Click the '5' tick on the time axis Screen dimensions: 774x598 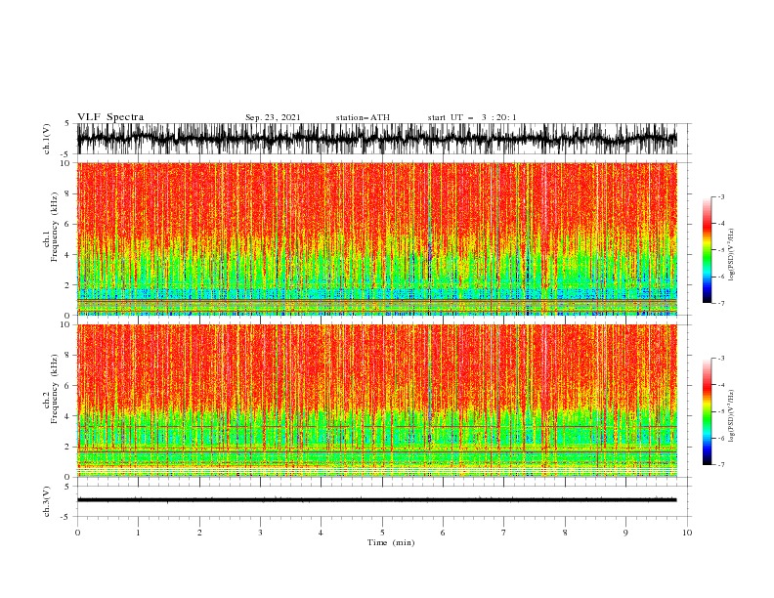click(382, 533)
